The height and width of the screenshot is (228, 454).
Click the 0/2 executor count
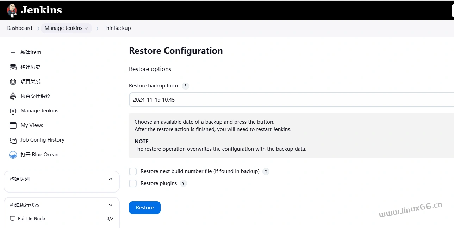pos(110,219)
